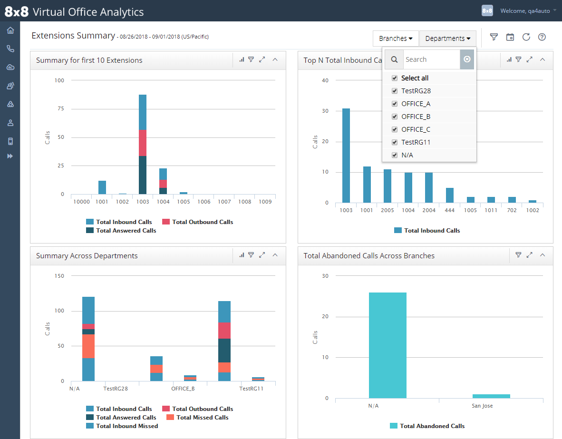Screen dimensions: 562x439
Task: Expand the sidebar with double-arrow icon
Action: click(x=10, y=156)
